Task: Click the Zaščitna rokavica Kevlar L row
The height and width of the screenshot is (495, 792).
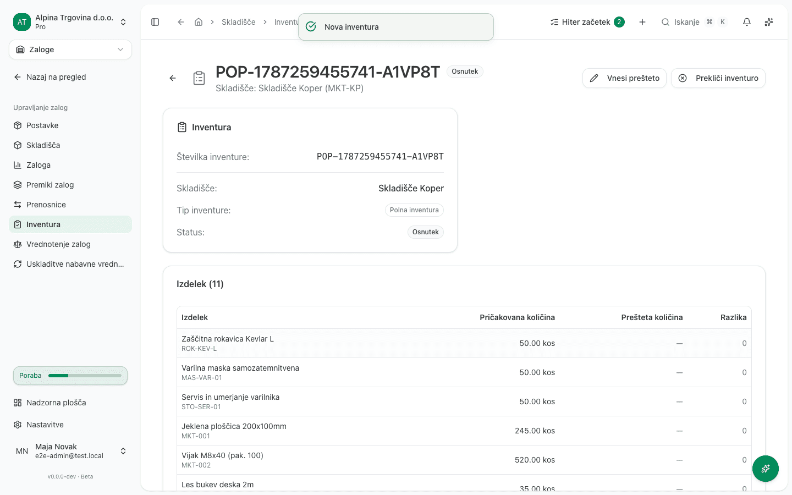Action: pyautogui.click(x=464, y=343)
